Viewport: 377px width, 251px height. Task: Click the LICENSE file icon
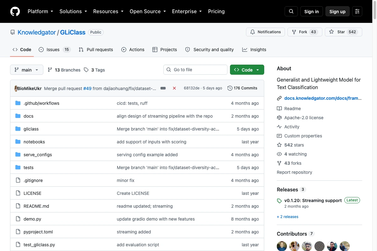[x=18, y=193]
